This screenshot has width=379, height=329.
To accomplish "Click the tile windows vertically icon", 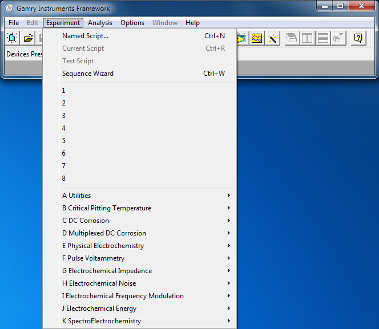I will point(307,38).
